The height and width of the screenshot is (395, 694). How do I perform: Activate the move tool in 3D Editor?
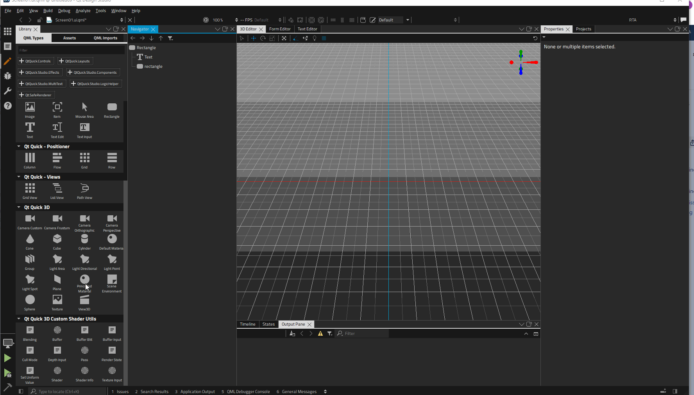253,38
